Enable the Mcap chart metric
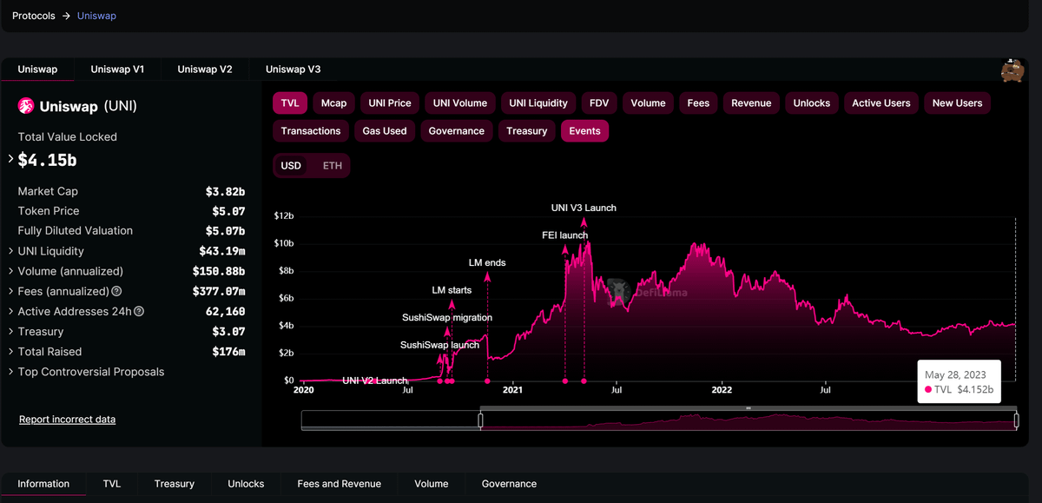The height and width of the screenshot is (503, 1042). [x=333, y=103]
